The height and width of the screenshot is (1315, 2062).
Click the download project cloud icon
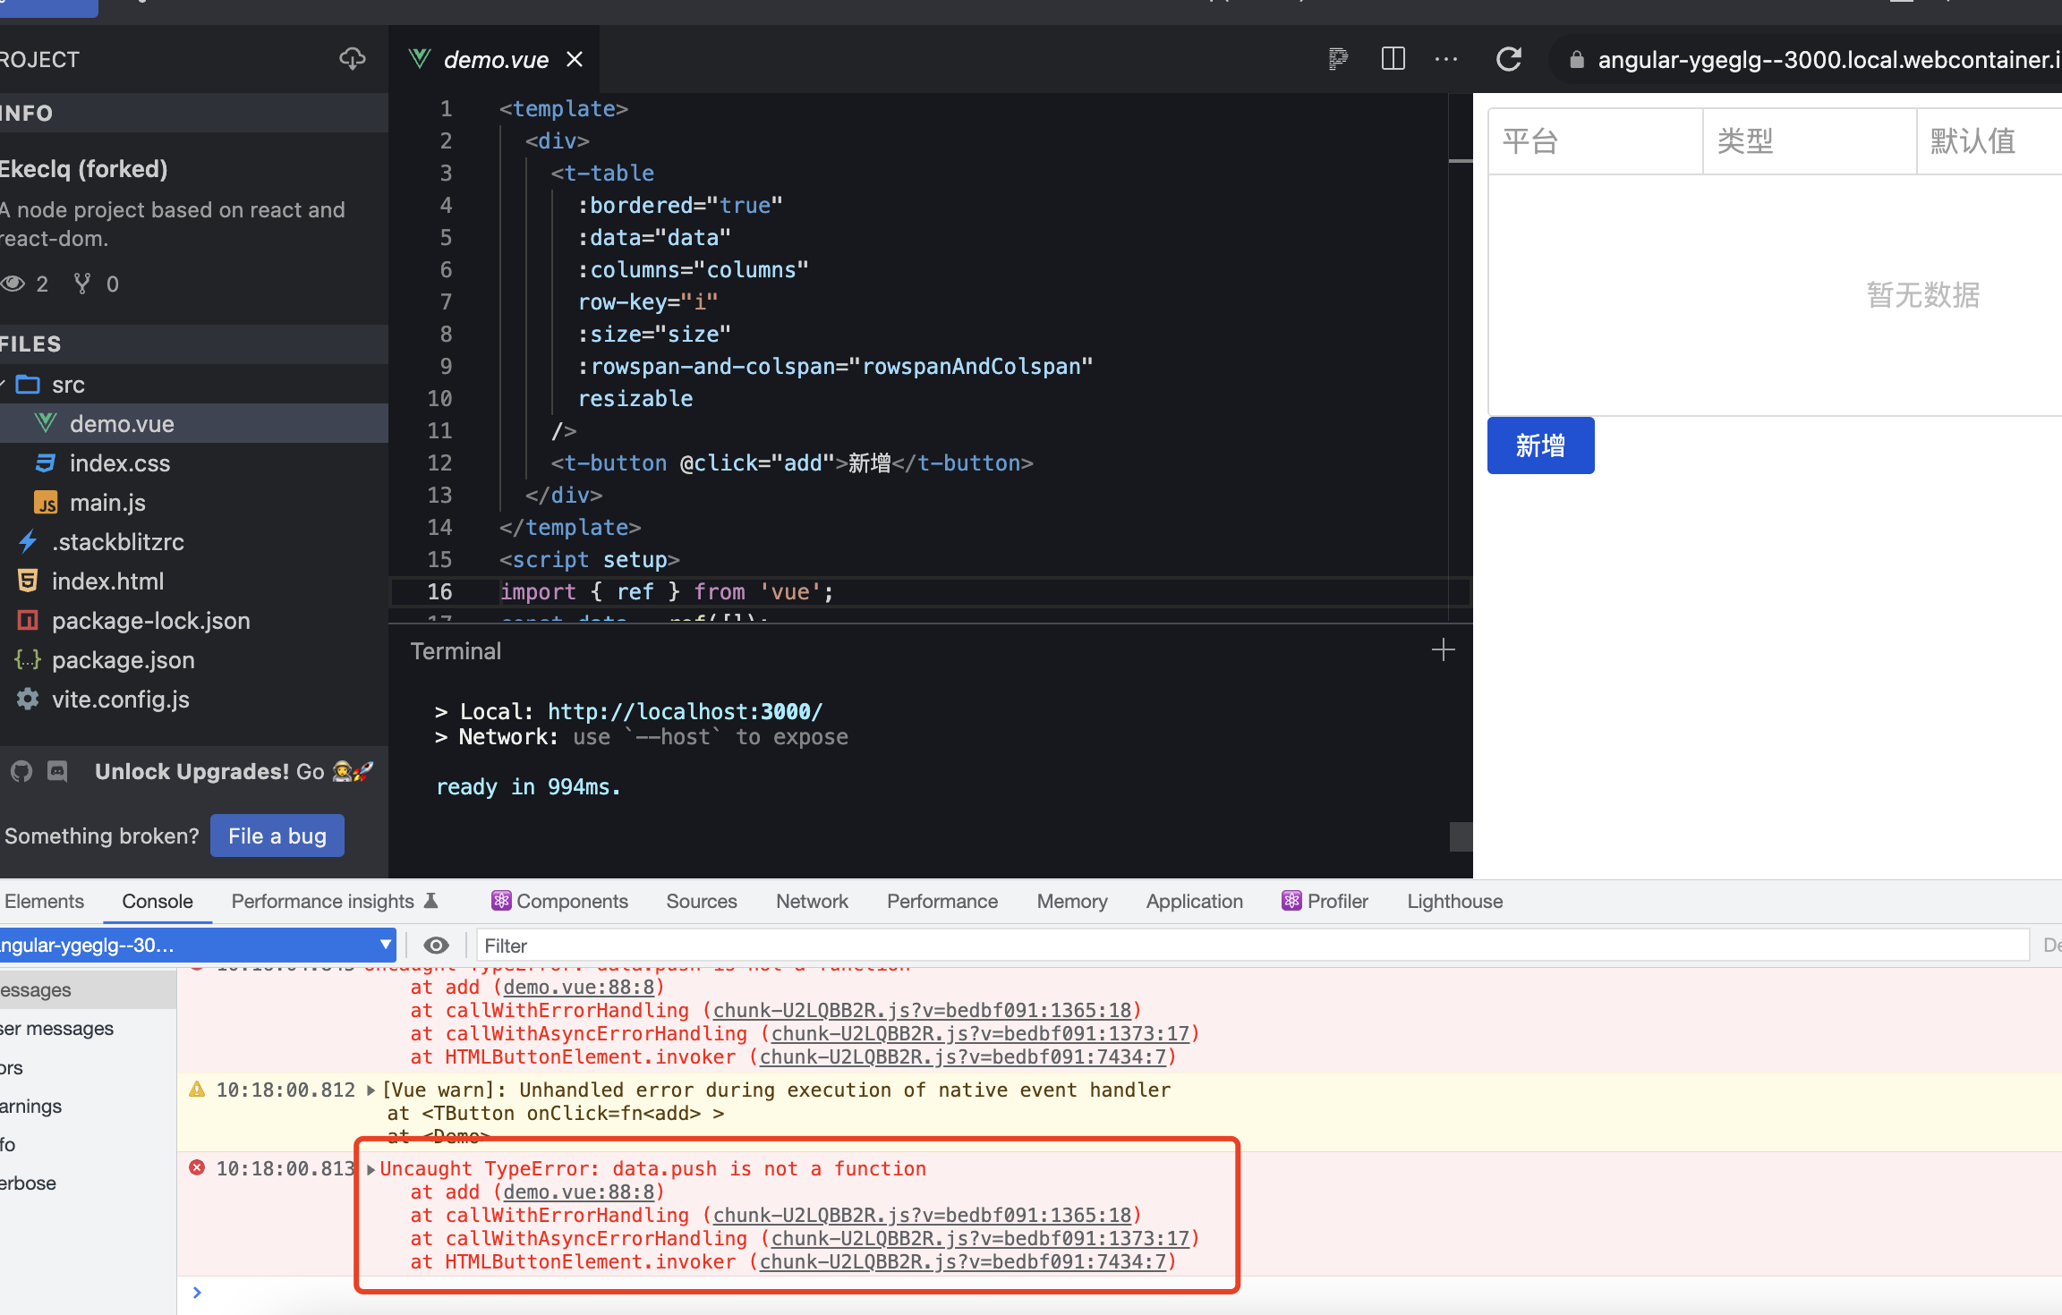tap(352, 58)
